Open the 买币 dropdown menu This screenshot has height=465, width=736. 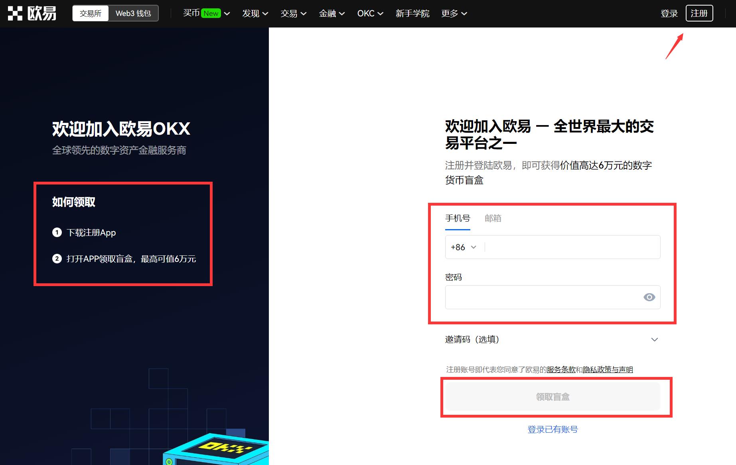pos(206,14)
